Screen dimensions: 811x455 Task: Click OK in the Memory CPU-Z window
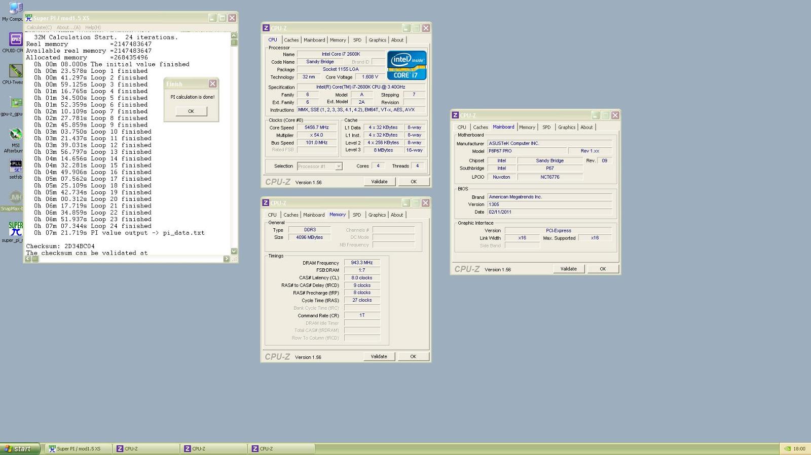point(413,356)
